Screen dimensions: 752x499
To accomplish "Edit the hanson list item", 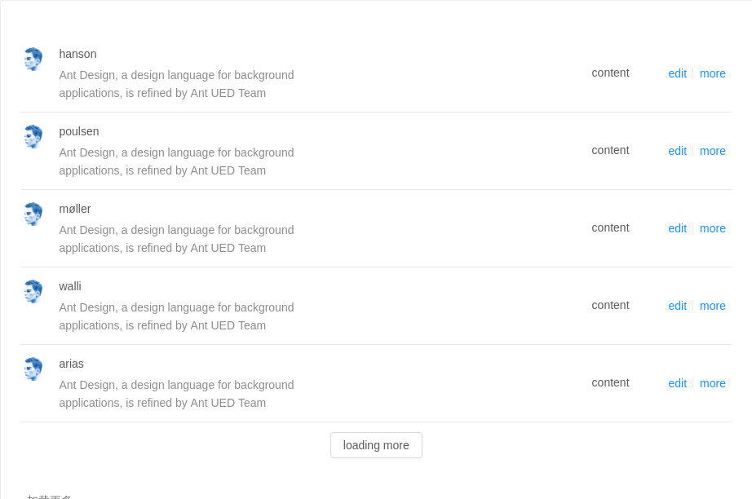I will 677,73.
